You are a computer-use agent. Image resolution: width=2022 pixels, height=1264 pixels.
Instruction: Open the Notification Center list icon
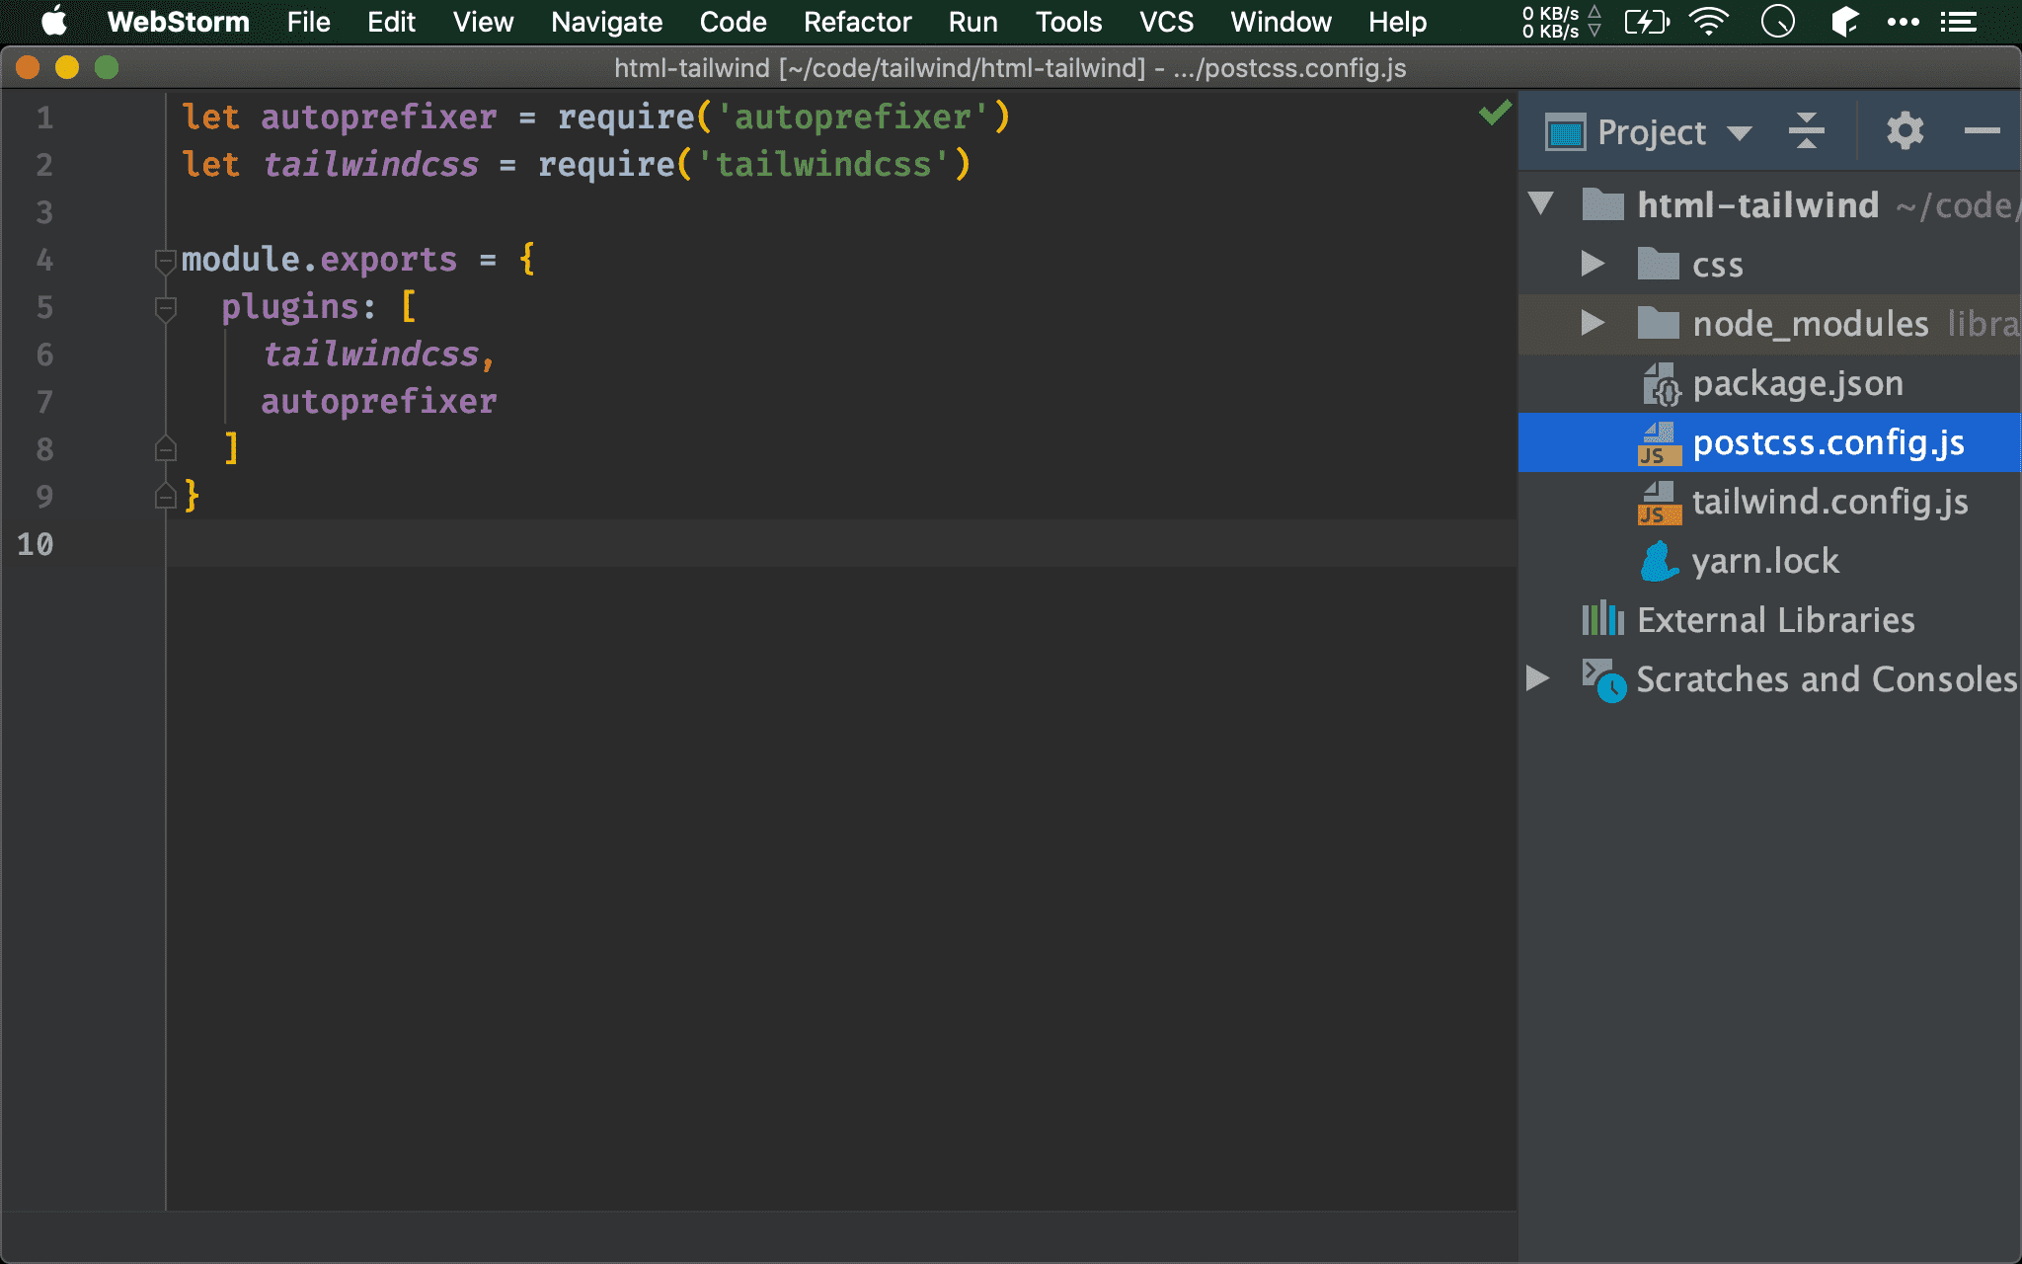(1958, 22)
